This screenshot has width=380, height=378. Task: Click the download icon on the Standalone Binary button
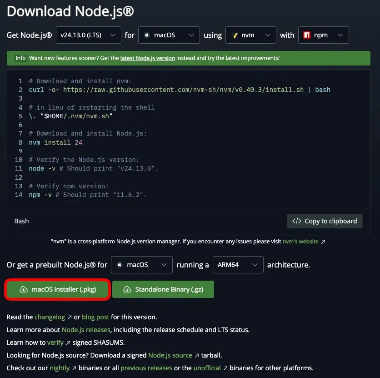coord(127,289)
